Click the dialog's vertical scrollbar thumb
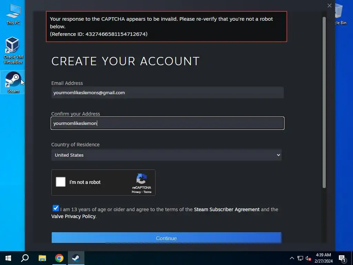Viewport: 353px width, 265px height. pyautogui.click(x=324, y=102)
